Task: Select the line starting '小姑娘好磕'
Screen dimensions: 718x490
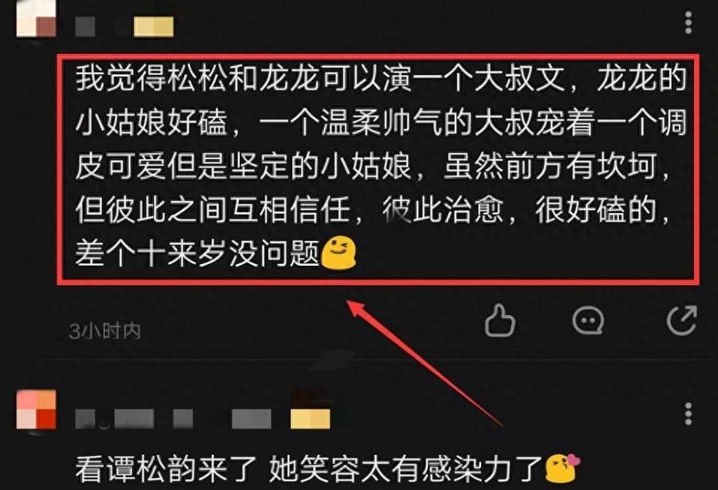Action: 381,123
